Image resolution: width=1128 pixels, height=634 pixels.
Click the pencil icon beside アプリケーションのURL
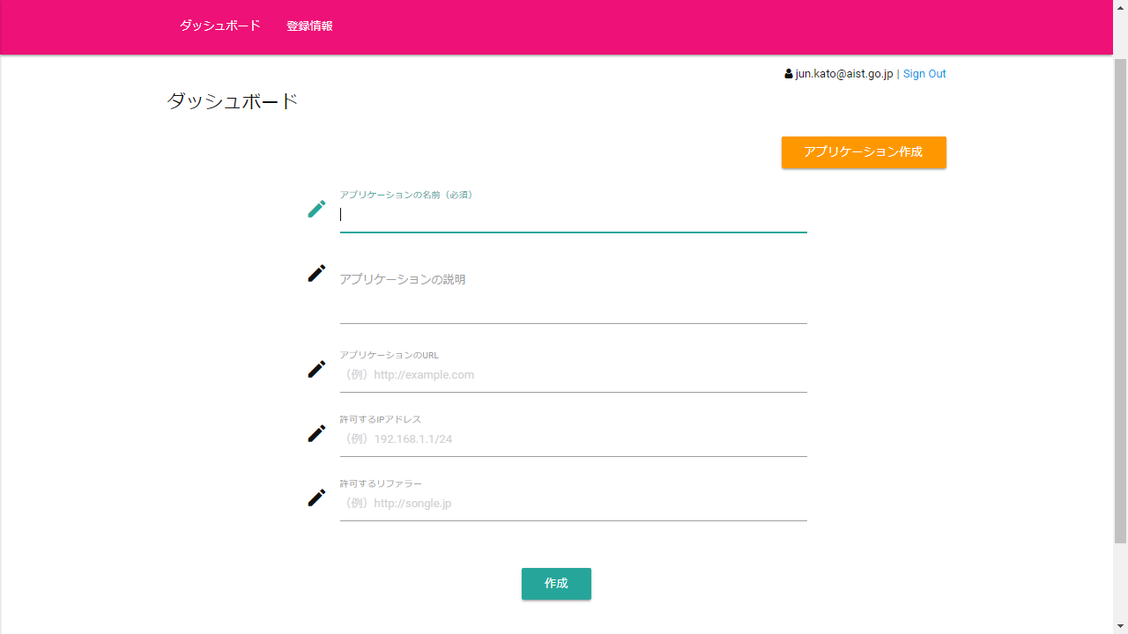[x=316, y=370]
